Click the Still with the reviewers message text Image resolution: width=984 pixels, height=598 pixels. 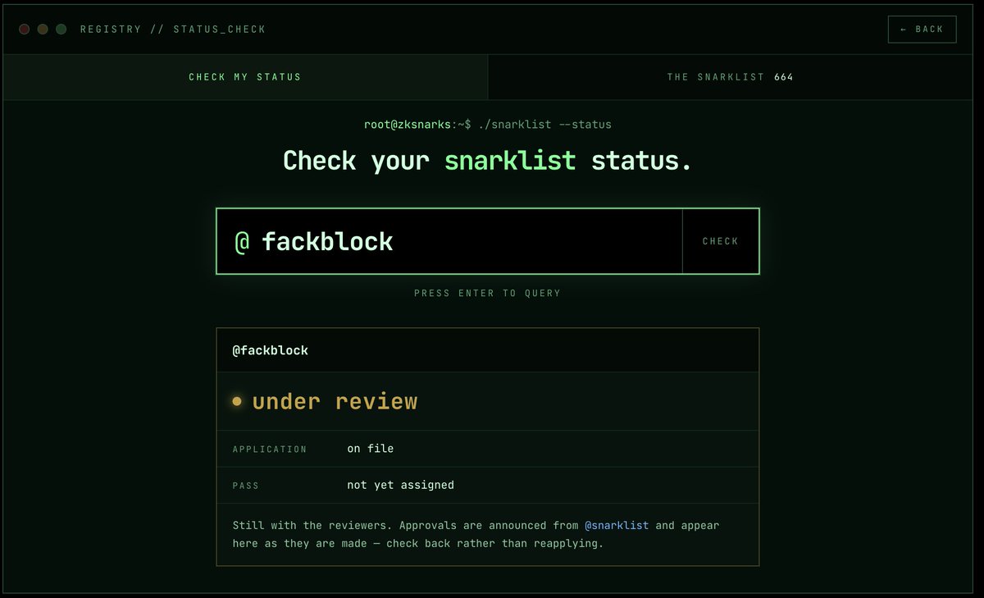pos(476,534)
